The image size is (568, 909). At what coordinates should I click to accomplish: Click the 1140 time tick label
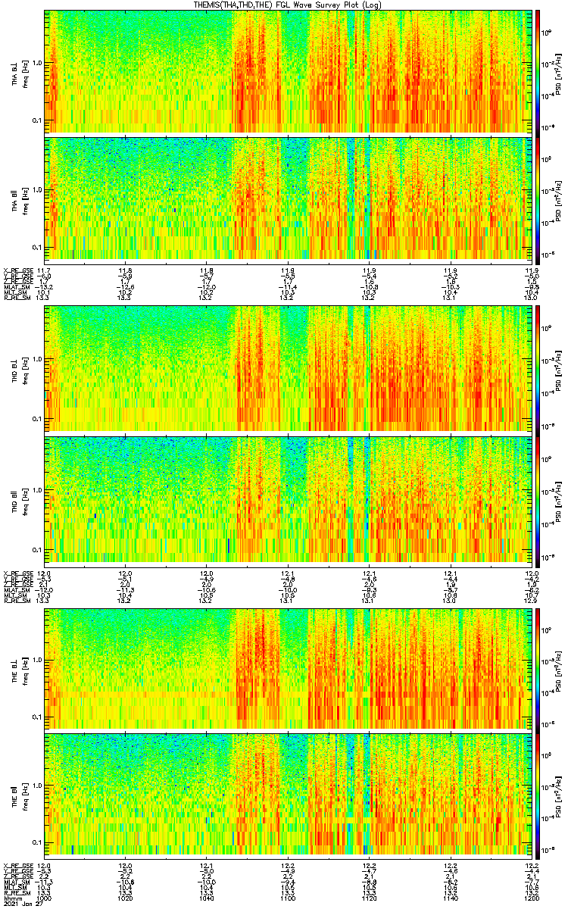pos(450,898)
